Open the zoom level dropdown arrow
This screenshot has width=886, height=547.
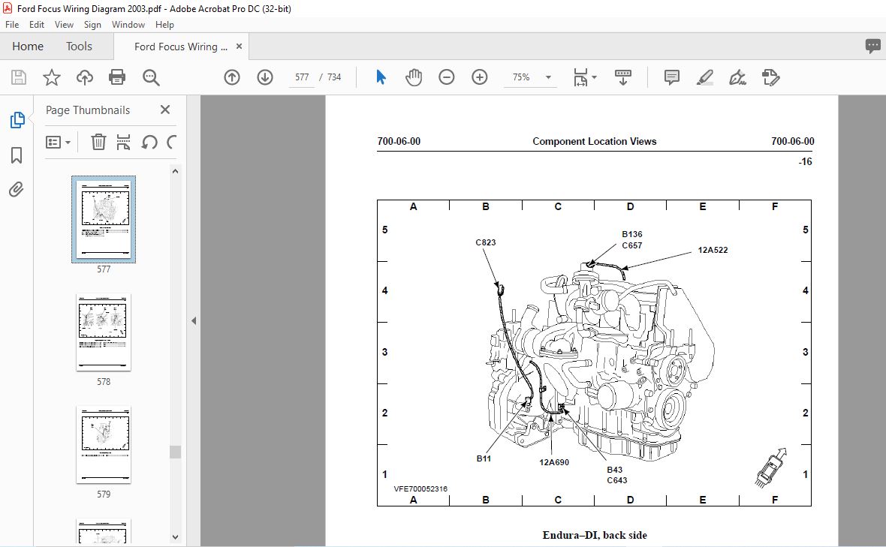[548, 77]
